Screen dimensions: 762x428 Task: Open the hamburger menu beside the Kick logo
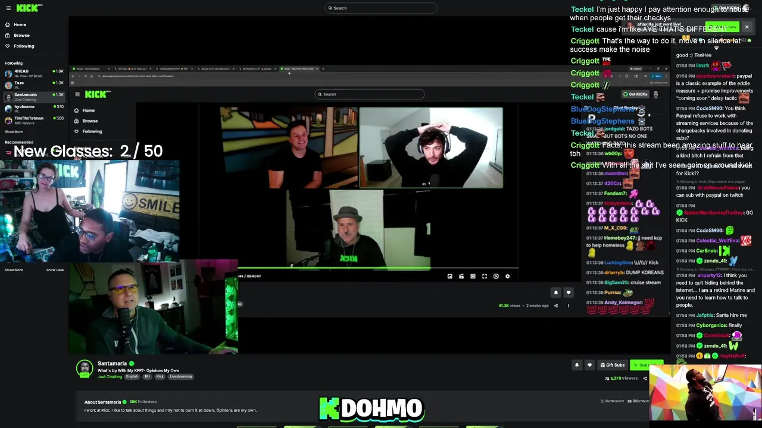click(x=8, y=8)
